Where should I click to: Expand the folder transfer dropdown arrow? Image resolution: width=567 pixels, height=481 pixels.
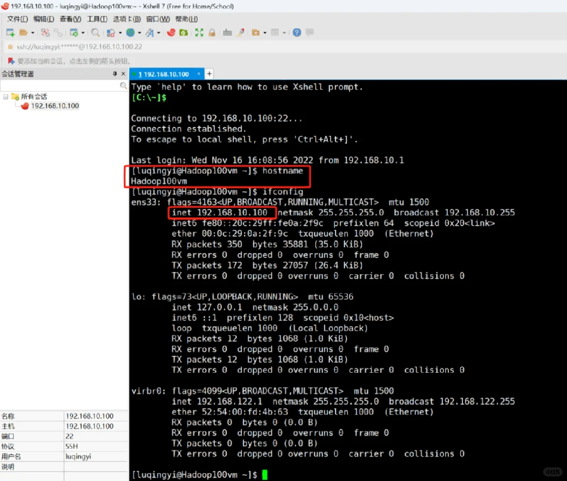tap(265, 33)
